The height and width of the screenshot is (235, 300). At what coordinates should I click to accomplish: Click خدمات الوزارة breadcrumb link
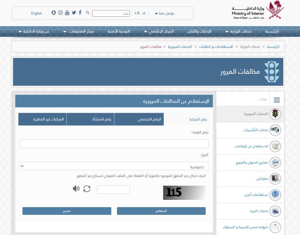250,47
